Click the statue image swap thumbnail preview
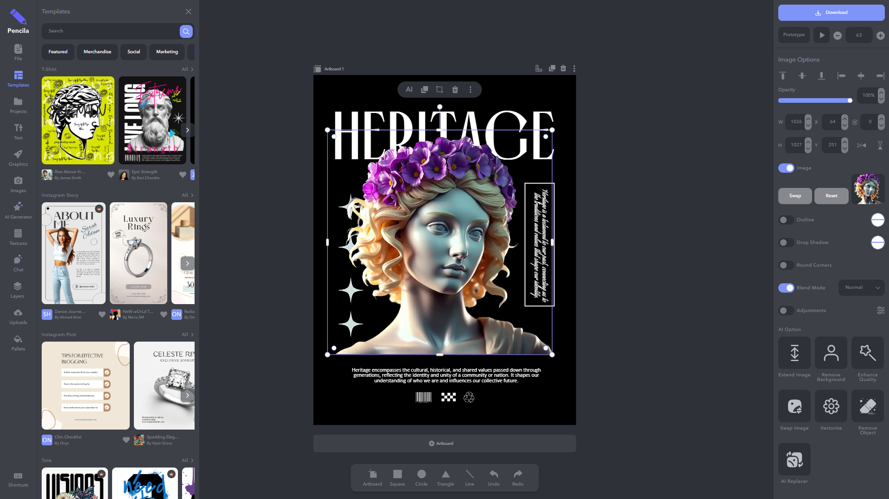889x499 pixels. click(868, 189)
